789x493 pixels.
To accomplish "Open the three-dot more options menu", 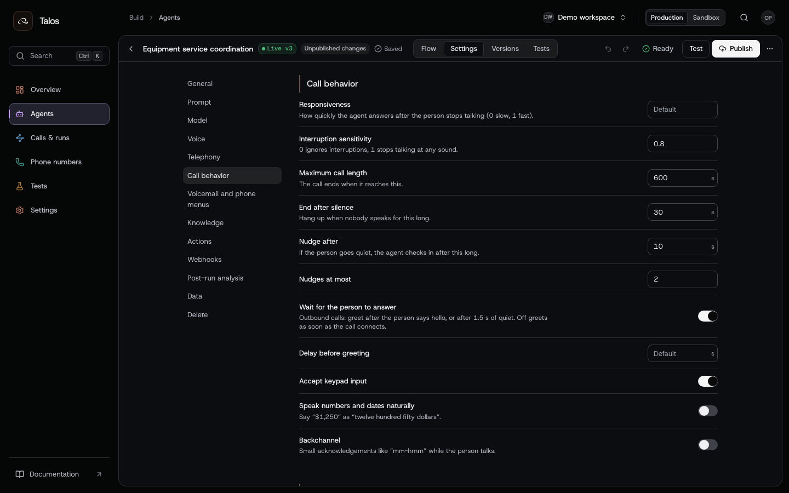I will (770, 49).
